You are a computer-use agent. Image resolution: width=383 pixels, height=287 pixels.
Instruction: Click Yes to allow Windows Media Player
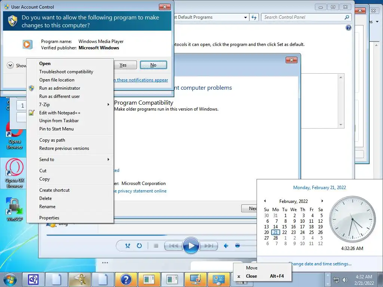(123, 65)
